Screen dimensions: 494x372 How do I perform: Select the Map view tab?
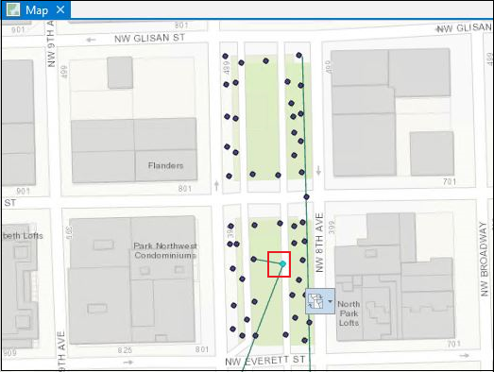click(x=36, y=10)
